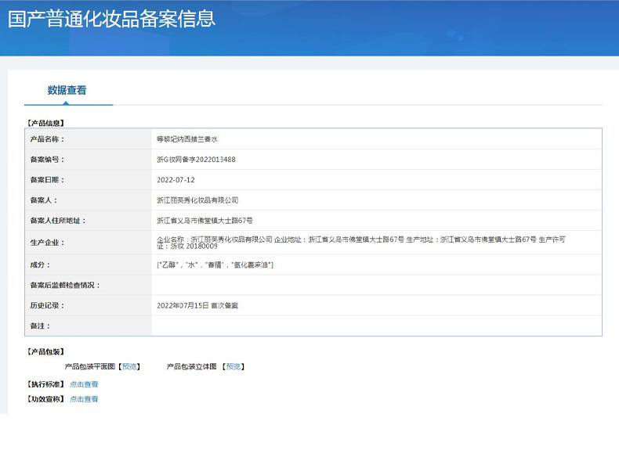Click the history entry 2022年07月15日 首次备案
Image resolution: width=619 pixels, height=450 pixels.
pyautogui.click(x=197, y=306)
